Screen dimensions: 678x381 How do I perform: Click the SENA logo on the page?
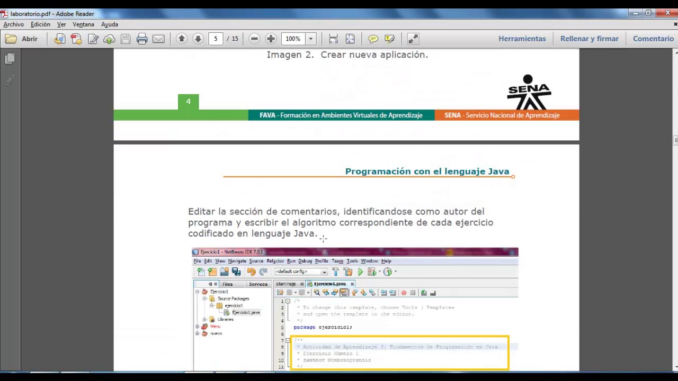coord(529,92)
